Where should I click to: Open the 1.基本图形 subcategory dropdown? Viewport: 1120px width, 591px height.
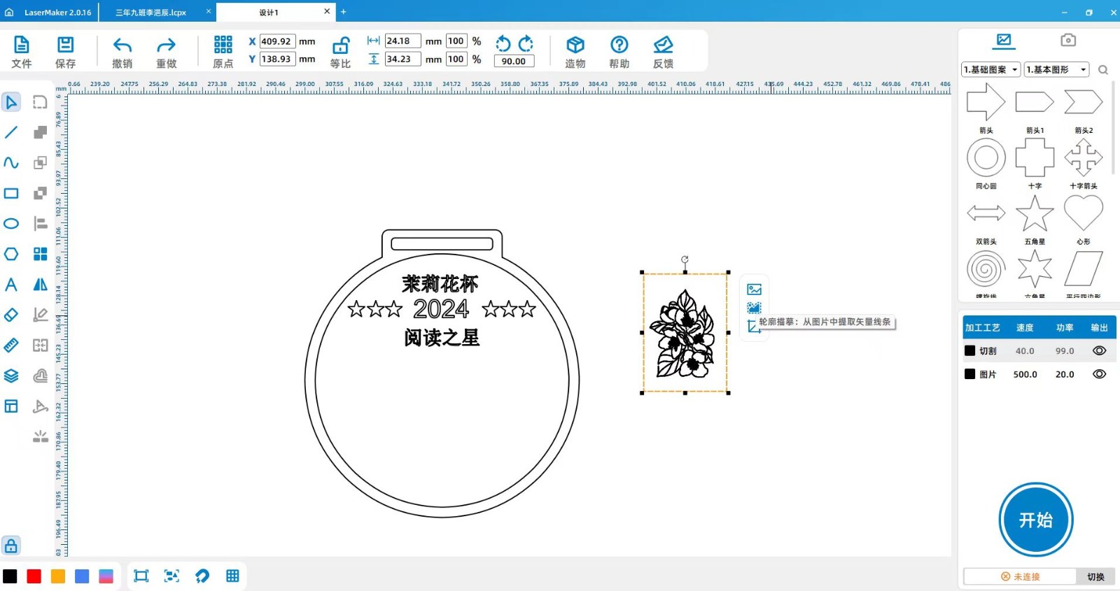click(1056, 69)
